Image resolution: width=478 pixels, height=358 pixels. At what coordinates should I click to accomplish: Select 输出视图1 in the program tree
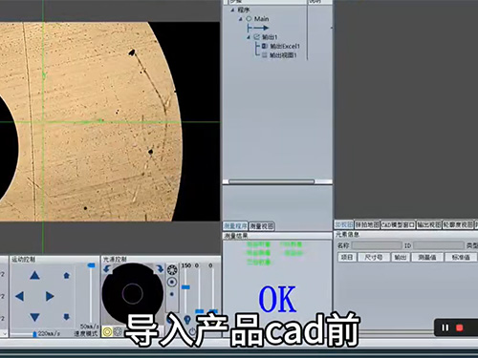283,55
